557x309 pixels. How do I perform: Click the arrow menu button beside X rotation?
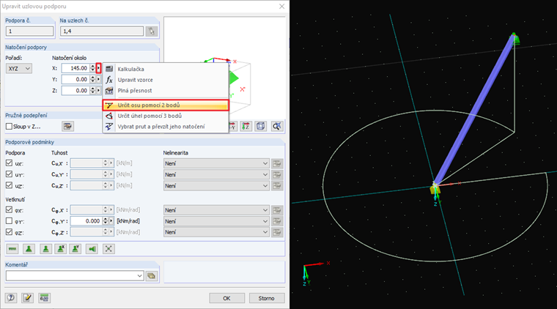[99, 68]
